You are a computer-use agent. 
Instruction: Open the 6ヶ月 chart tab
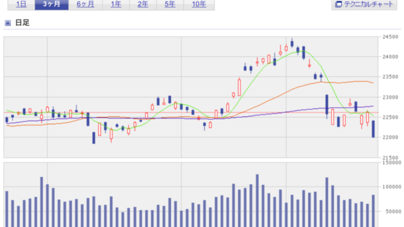click(x=85, y=4)
